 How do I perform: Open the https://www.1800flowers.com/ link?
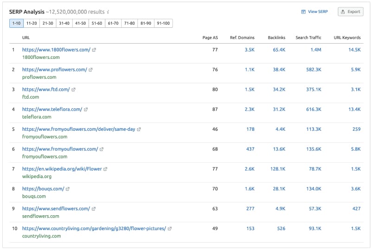pos(56,50)
